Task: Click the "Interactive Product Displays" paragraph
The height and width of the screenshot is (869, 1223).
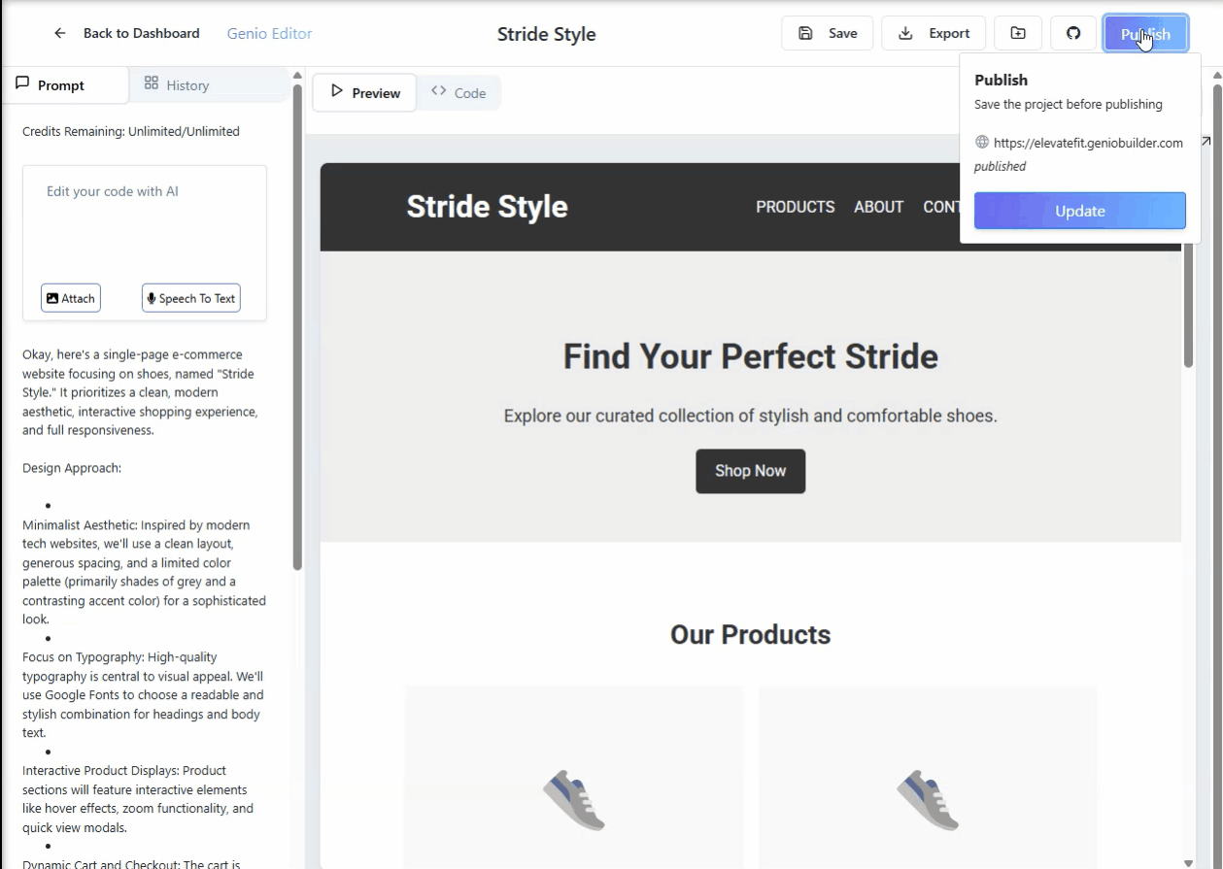Action: pyautogui.click(x=138, y=799)
